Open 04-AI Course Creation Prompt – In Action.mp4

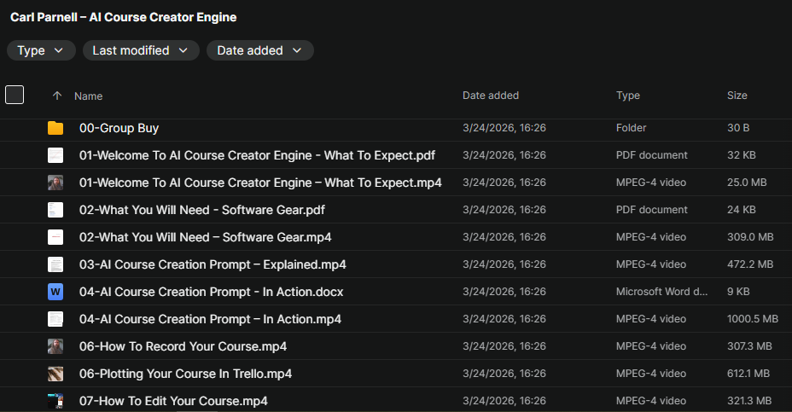pyautogui.click(x=210, y=319)
